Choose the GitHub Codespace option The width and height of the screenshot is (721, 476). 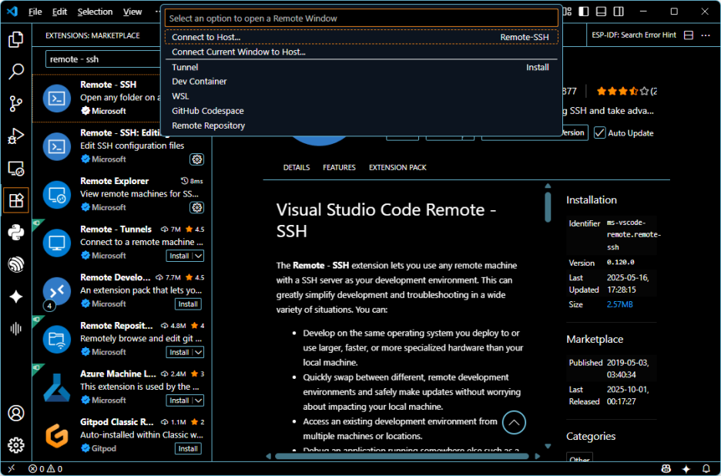361,111
